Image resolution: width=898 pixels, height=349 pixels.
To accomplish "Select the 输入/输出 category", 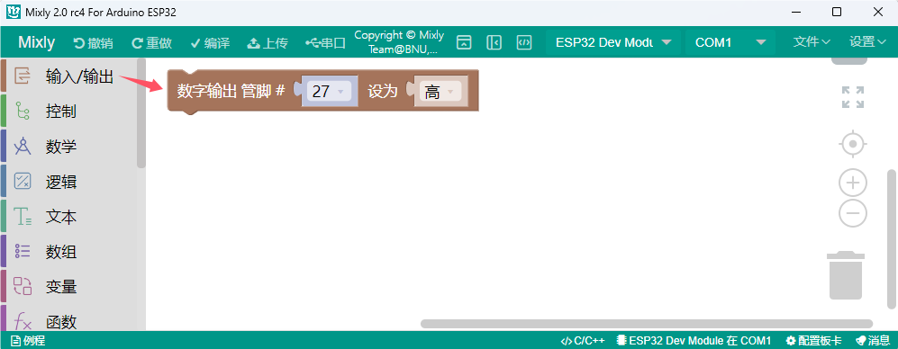I will click(x=68, y=76).
